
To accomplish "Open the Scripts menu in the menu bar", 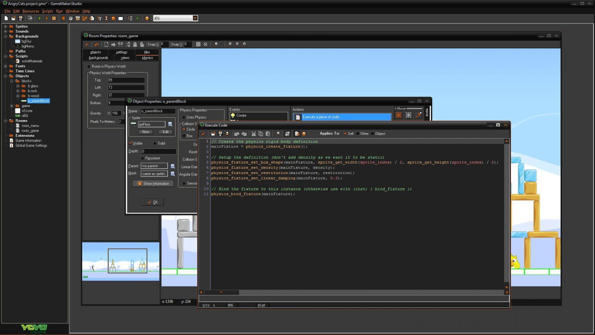I will pyautogui.click(x=47, y=11).
